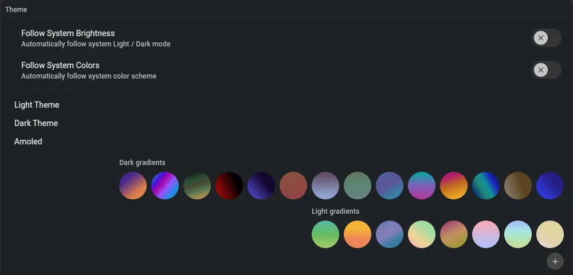The image size is (573, 275).
Task: Select the Amoled theme option
Action: 28,142
